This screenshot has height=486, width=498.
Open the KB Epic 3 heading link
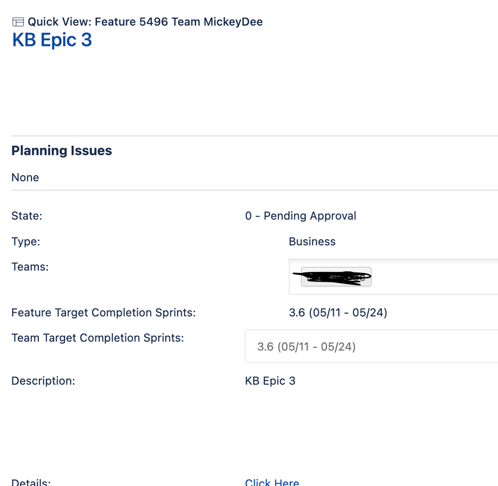coord(51,40)
